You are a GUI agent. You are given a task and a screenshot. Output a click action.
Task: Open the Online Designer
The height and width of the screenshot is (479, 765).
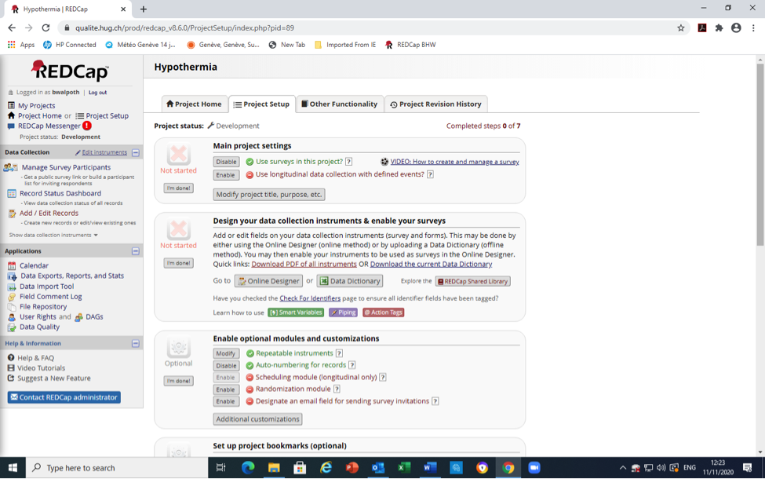268,281
